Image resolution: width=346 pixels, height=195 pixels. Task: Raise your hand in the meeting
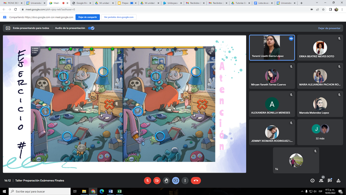click(x=166, y=181)
